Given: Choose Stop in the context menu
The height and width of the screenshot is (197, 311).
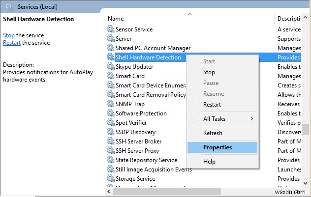Looking at the screenshot, I should 209,72.
